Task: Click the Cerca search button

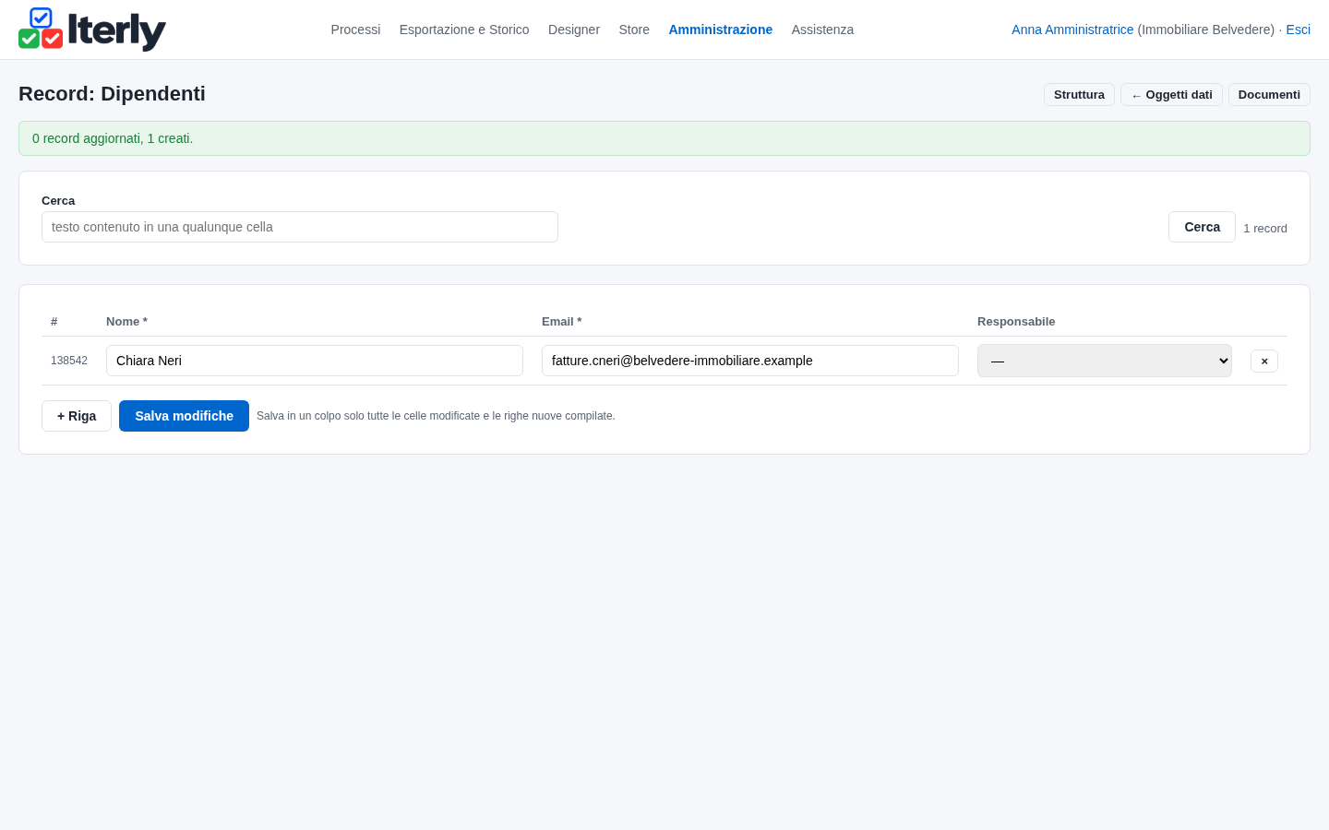Action: click(1202, 227)
